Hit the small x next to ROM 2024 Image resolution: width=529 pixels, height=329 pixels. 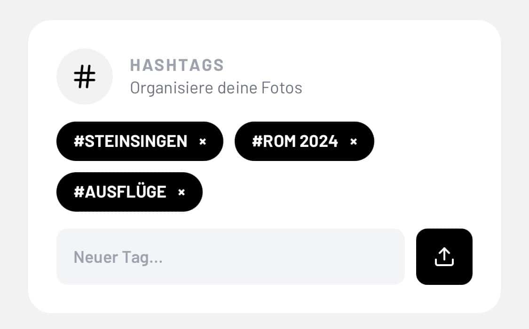[x=354, y=141]
